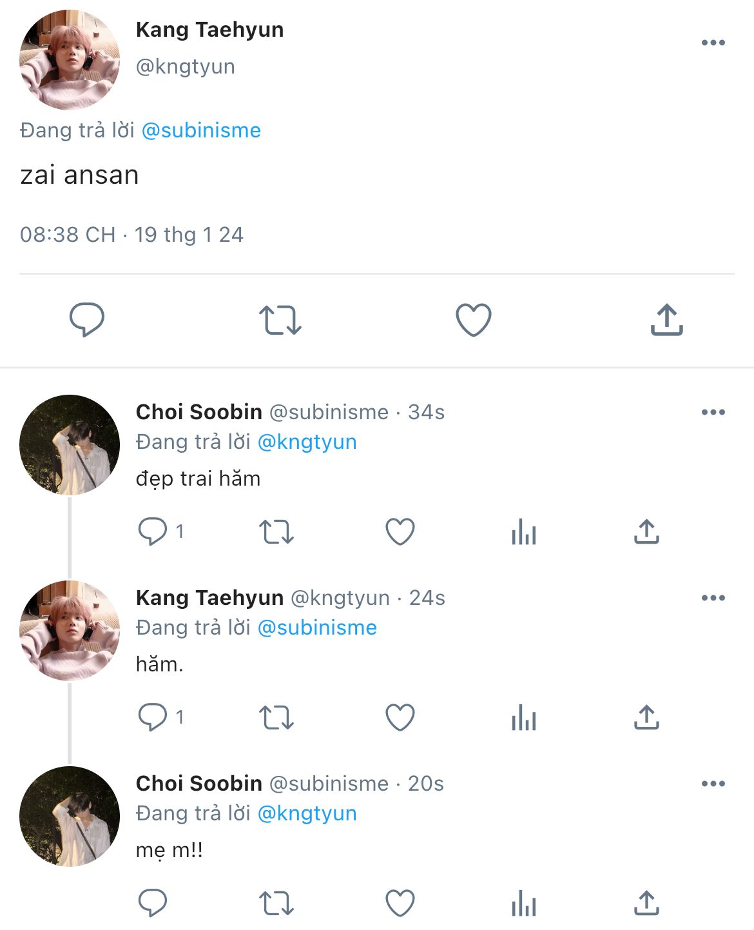The width and height of the screenshot is (754, 930).
Task: Retweet the 'đẹp trai hăm' reply
Action: (276, 532)
